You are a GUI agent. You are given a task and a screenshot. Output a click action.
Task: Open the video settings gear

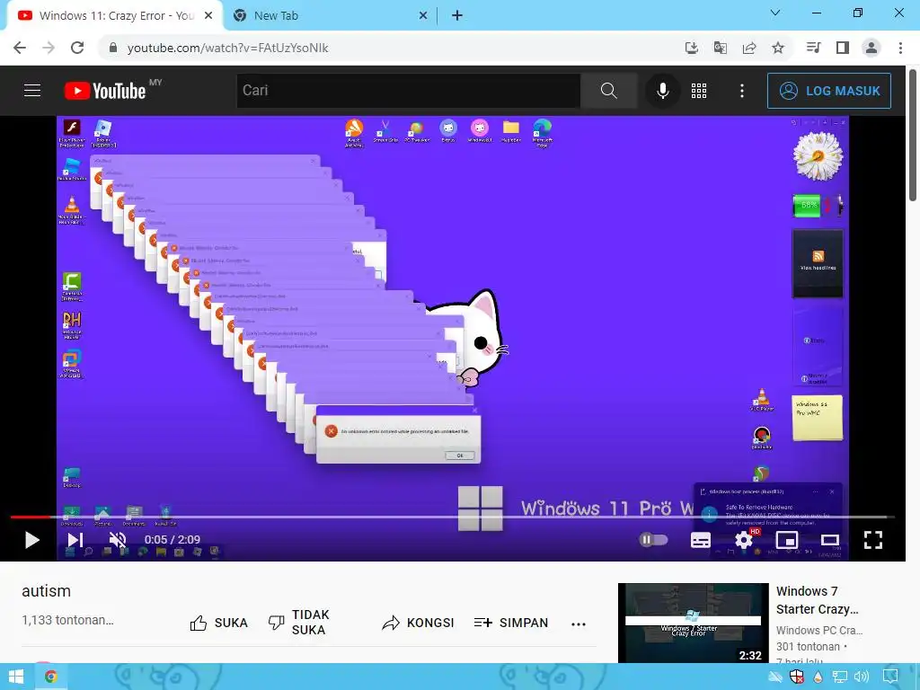coord(744,540)
